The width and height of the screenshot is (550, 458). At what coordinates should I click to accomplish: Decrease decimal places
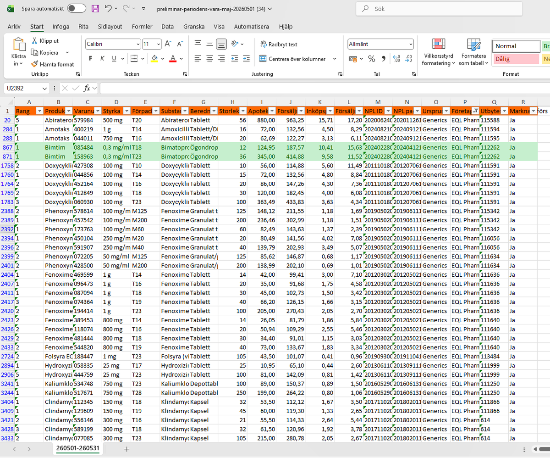pos(409,59)
